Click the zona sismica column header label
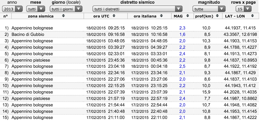This screenshot has height=122, width=262. (41, 16)
